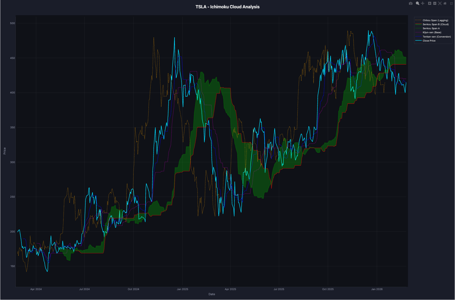Click the Jan 2025 axis tick label
The height and width of the screenshot is (300, 455).
(183, 289)
